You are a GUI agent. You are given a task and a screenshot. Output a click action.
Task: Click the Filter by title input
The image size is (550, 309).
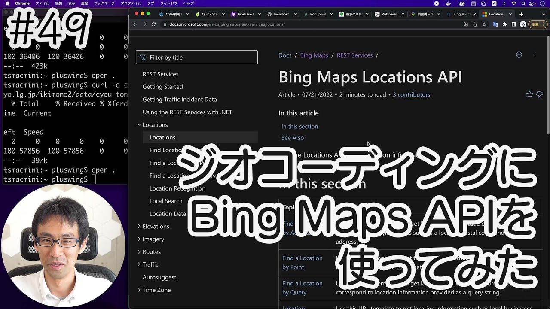[197, 57]
